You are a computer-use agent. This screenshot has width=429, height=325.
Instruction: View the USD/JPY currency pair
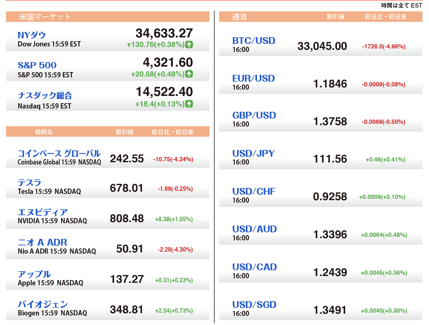point(253,153)
